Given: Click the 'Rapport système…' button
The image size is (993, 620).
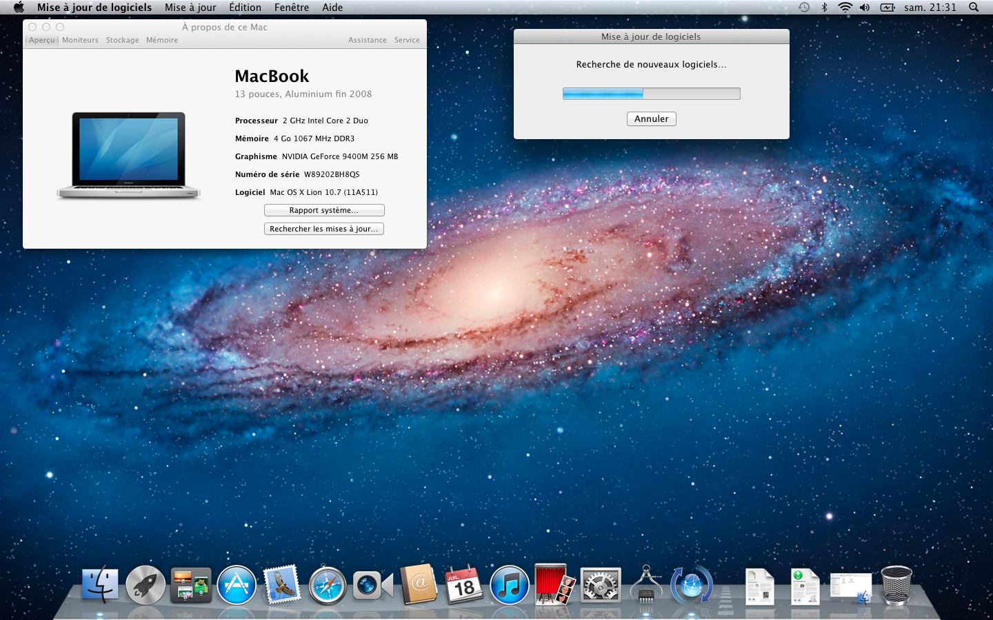Looking at the screenshot, I should 324,210.
